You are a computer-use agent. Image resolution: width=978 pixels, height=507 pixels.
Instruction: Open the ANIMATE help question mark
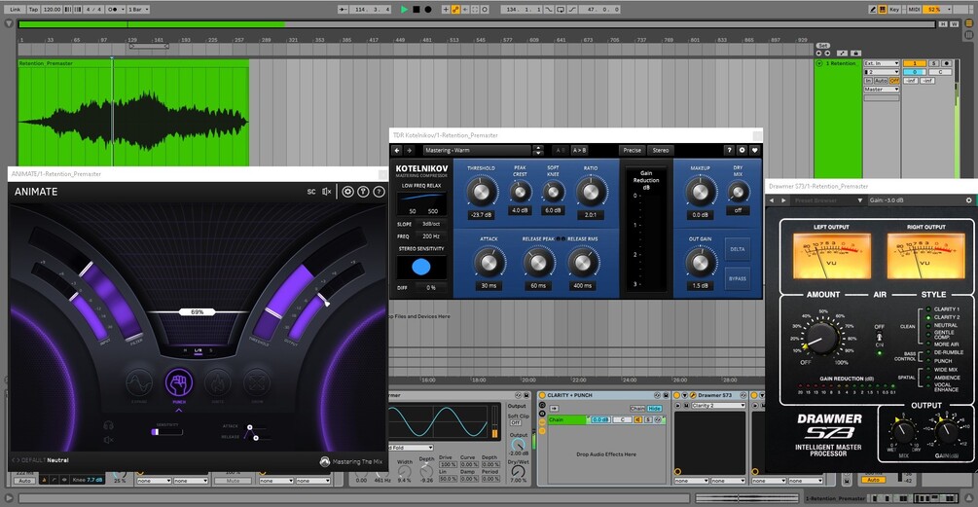tap(379, 192)
